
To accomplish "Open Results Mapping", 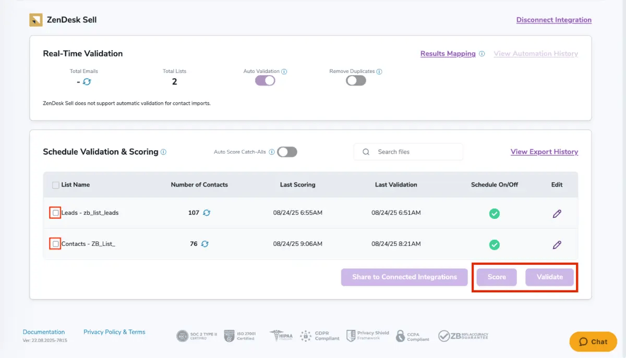I will tap(448, 54).
